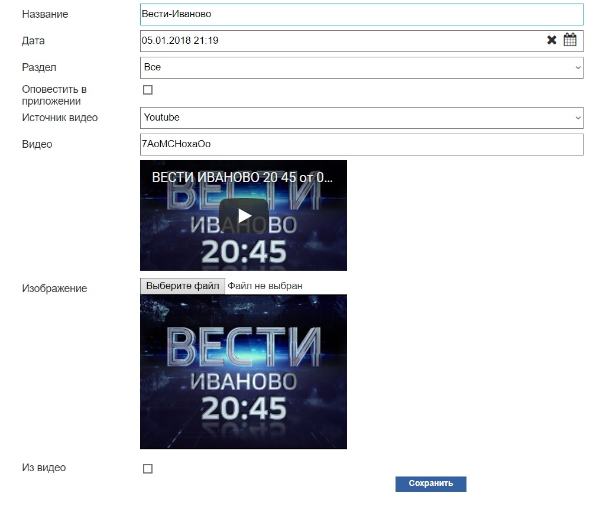The image size is (593, 509).
Task: Clear the date field with the X icon
Action: (552, 40)
